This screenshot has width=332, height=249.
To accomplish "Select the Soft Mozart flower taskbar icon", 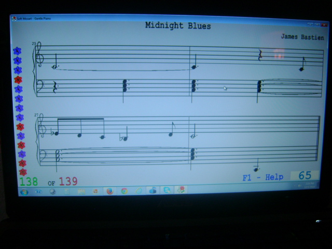I will (x=181, y=189).
